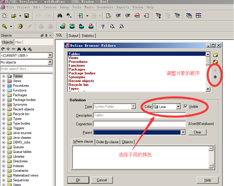
Task: Click the Window list cascade icon
Action: point(189,16)
